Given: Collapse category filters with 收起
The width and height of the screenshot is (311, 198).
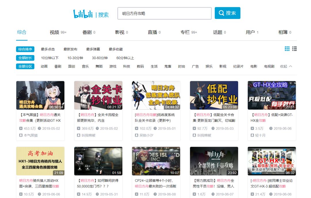Looking at the screenshot, I should [x=286, y=66].
